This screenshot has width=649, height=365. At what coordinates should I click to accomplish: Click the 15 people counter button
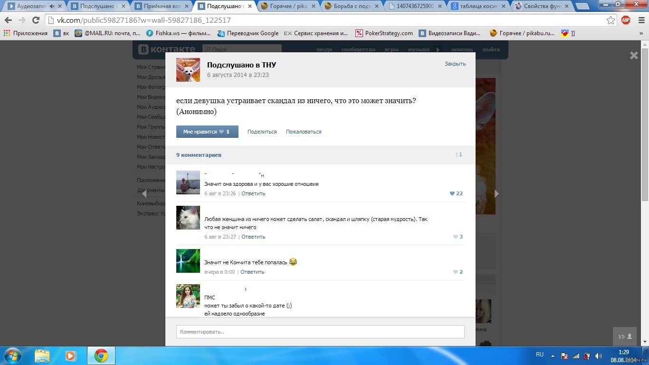(624, 336)
